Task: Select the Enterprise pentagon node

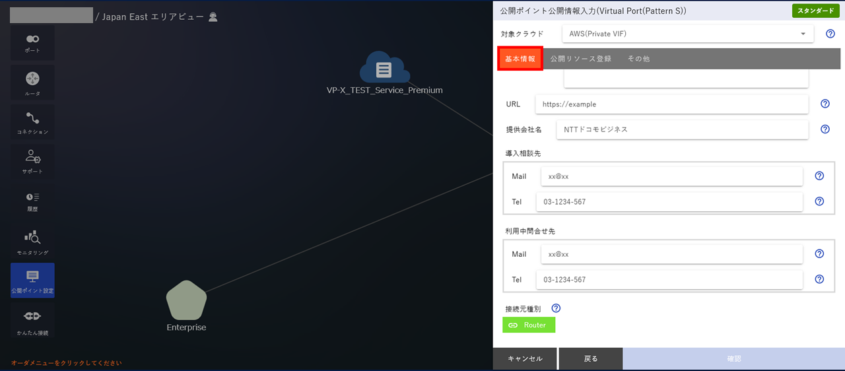Action: [186, 300]
